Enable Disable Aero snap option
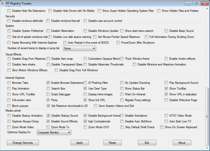Screen dimensions: 210x151 tap(48, 59)
